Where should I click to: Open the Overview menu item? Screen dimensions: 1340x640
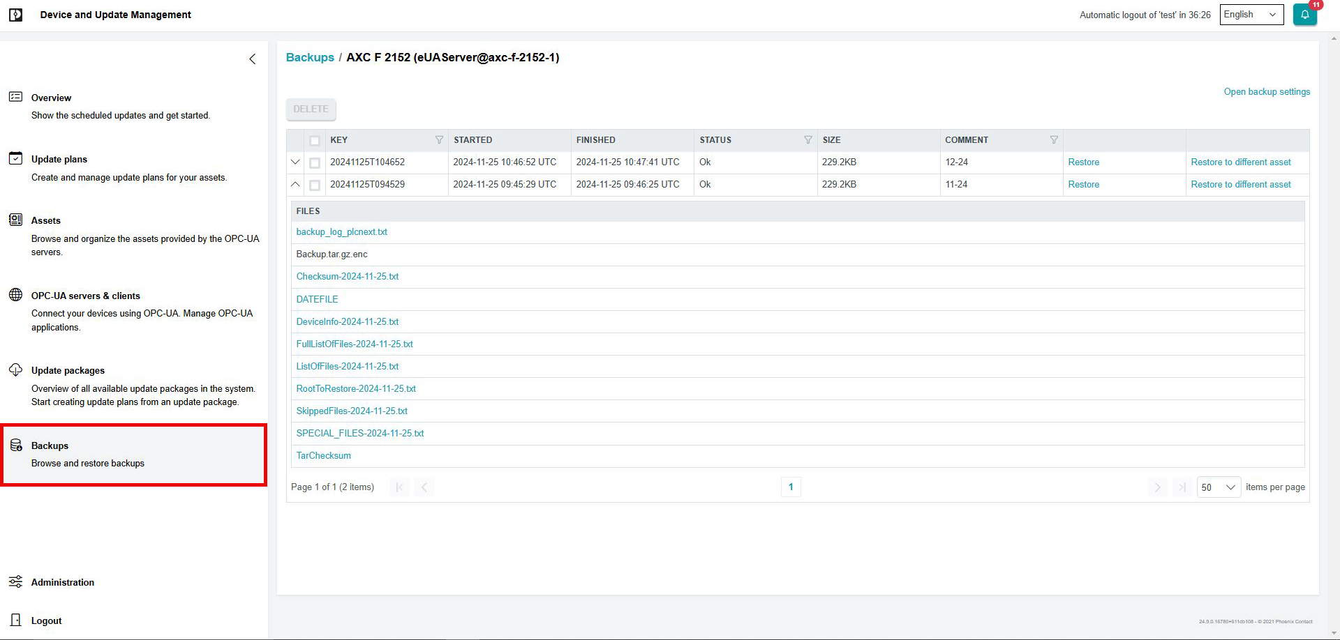pos(51,98)
